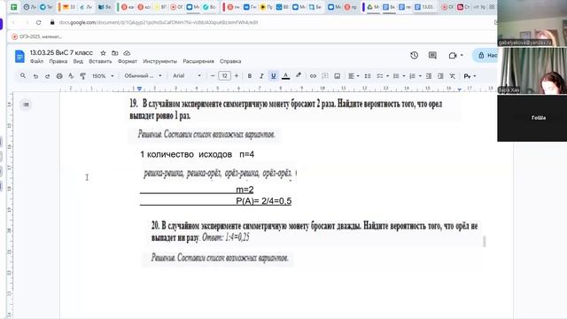This screenshot has height=319, width=567.
Task: Open the 150% zoom dropdown
Action: pyautogui.click(x=103, y=76)
